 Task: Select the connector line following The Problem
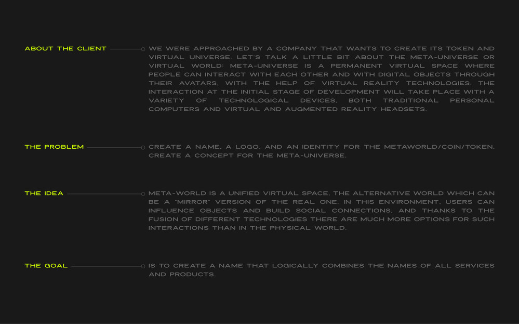[113, 148]
